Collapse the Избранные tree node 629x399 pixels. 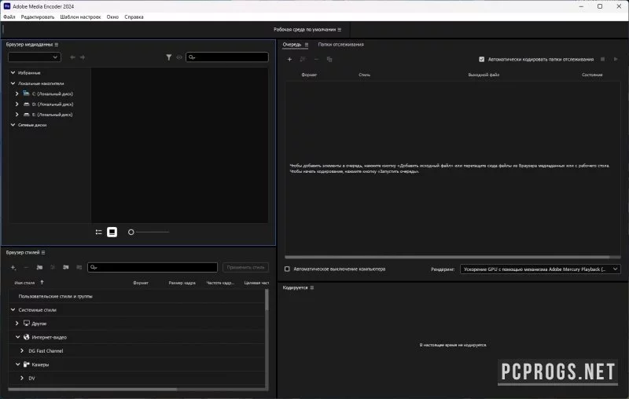(13, 72)
